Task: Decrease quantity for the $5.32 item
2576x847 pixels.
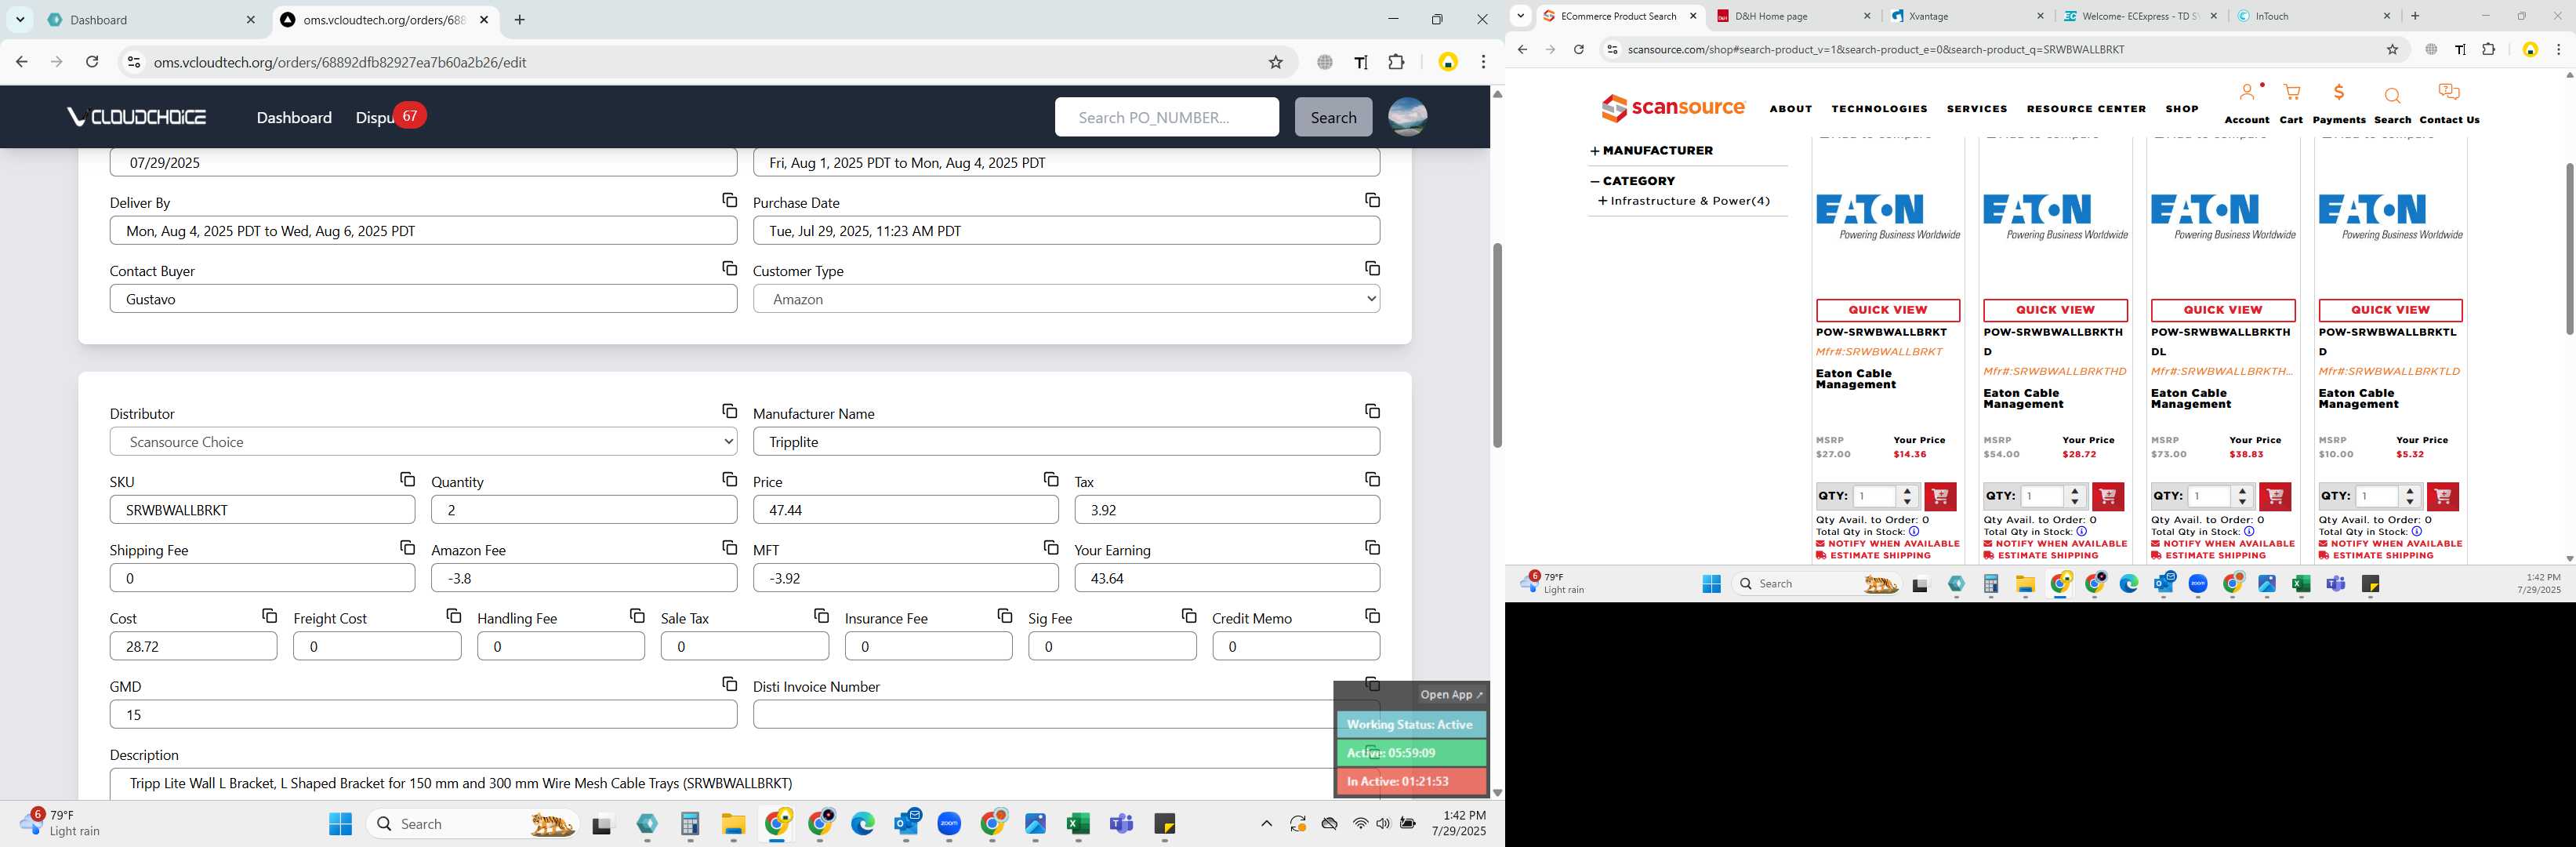Action: click(2410, 502)
